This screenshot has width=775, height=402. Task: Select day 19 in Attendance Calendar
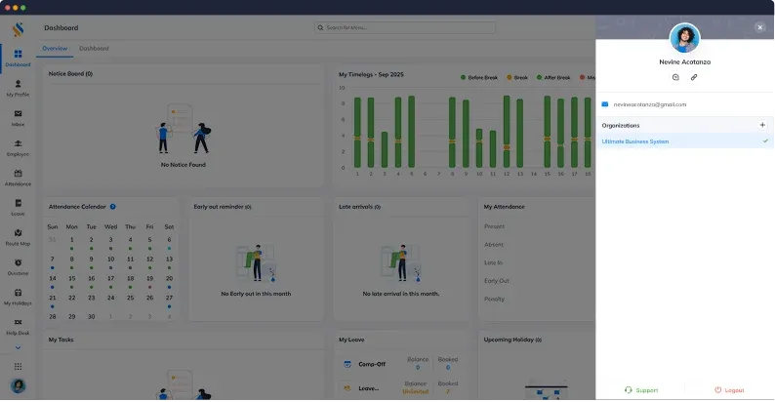(x=149, y=278)
